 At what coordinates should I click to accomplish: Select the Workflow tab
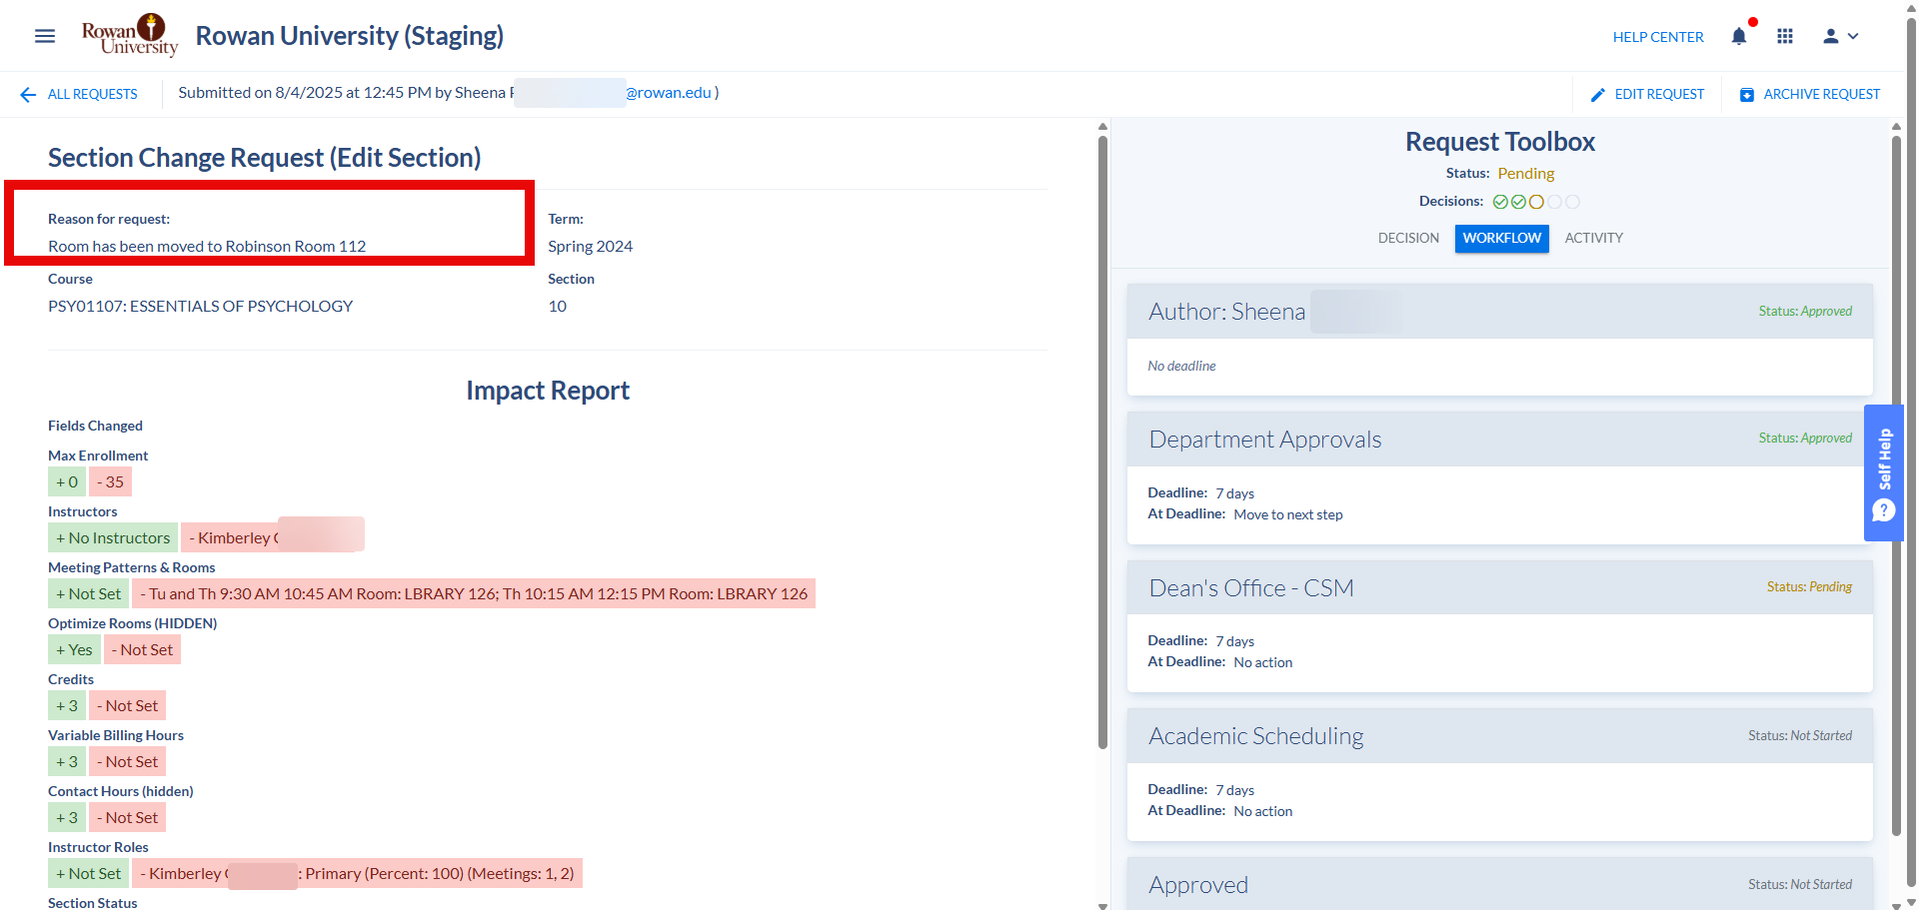click(1501, 238)
